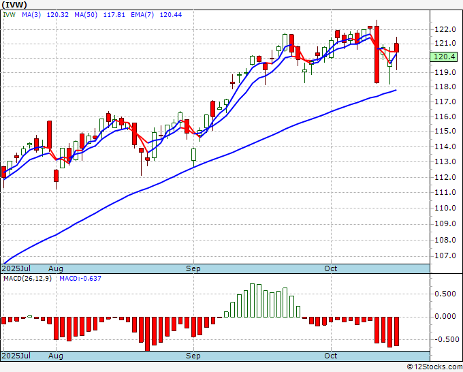Click the 0.000 MACD axis label
The width and height of the screenshot is (463, 372).
445,317
